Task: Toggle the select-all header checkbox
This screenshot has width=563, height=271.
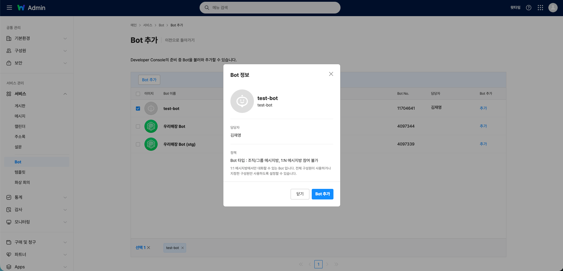Action: tap(138, 94)
